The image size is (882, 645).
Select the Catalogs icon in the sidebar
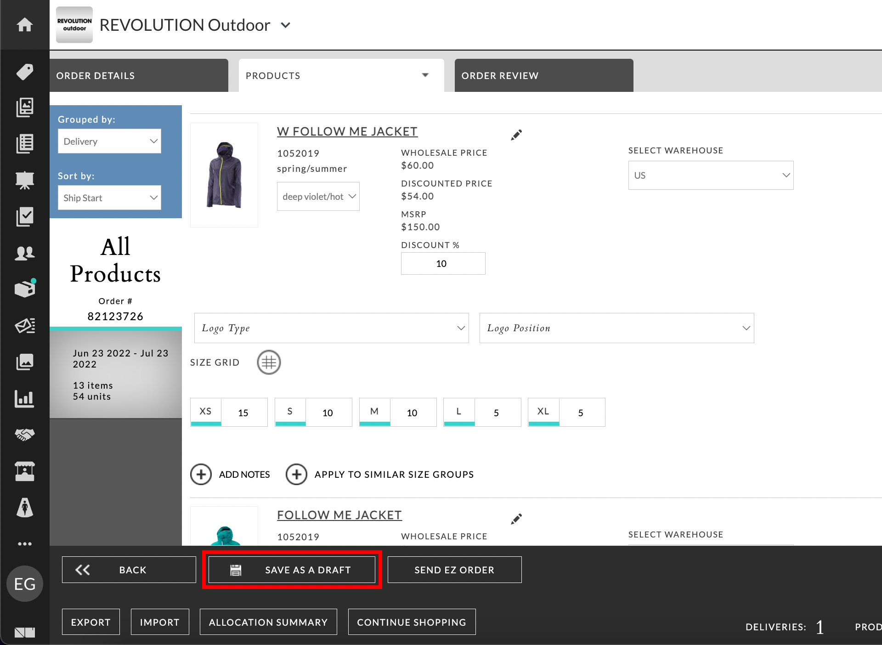[x=25, y=107]
